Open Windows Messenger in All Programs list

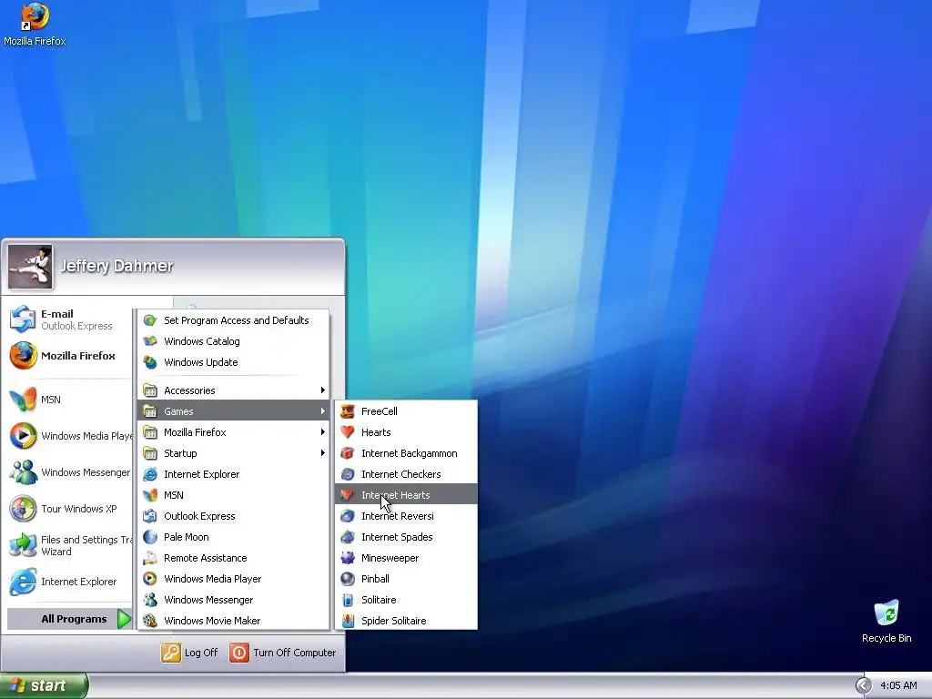tap(234, 600)
